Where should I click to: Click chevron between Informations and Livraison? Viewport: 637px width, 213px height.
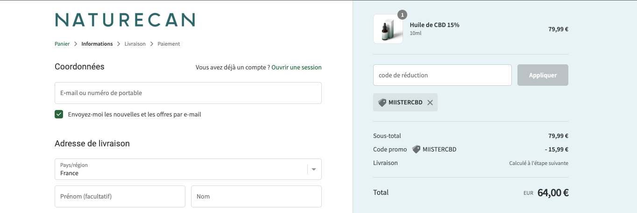119,44
